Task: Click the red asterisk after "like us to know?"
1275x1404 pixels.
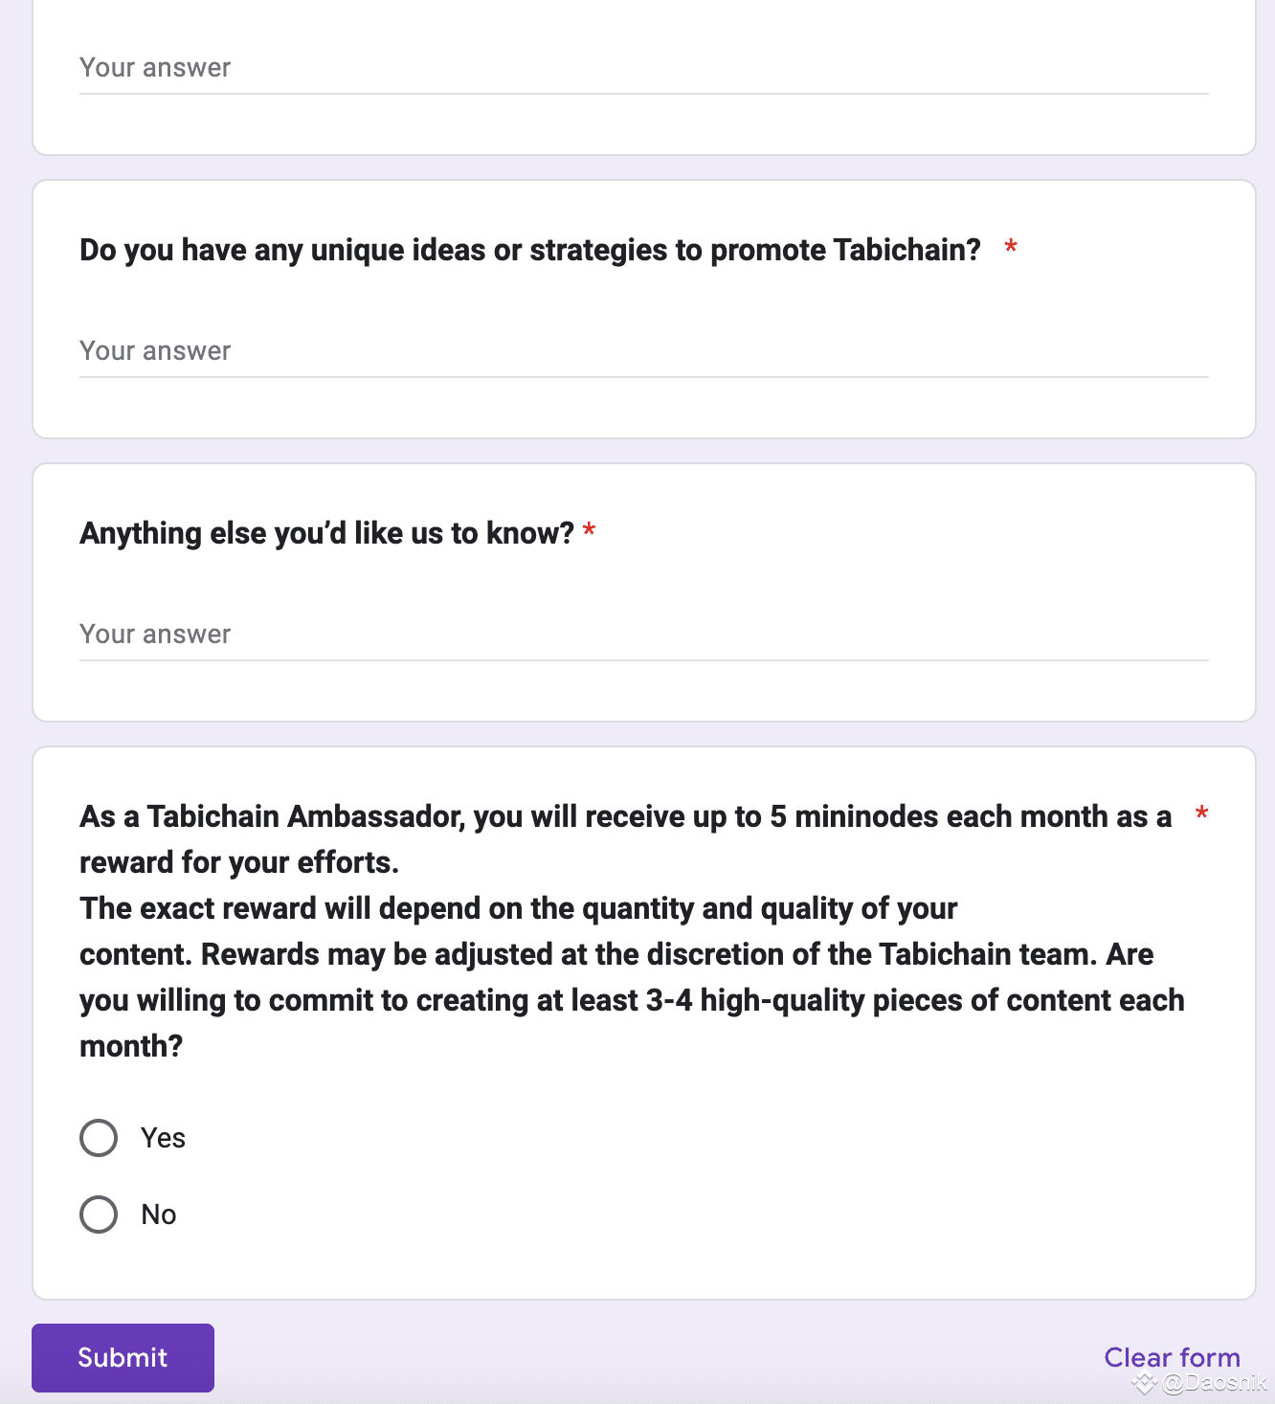Action: coord(590,531)
